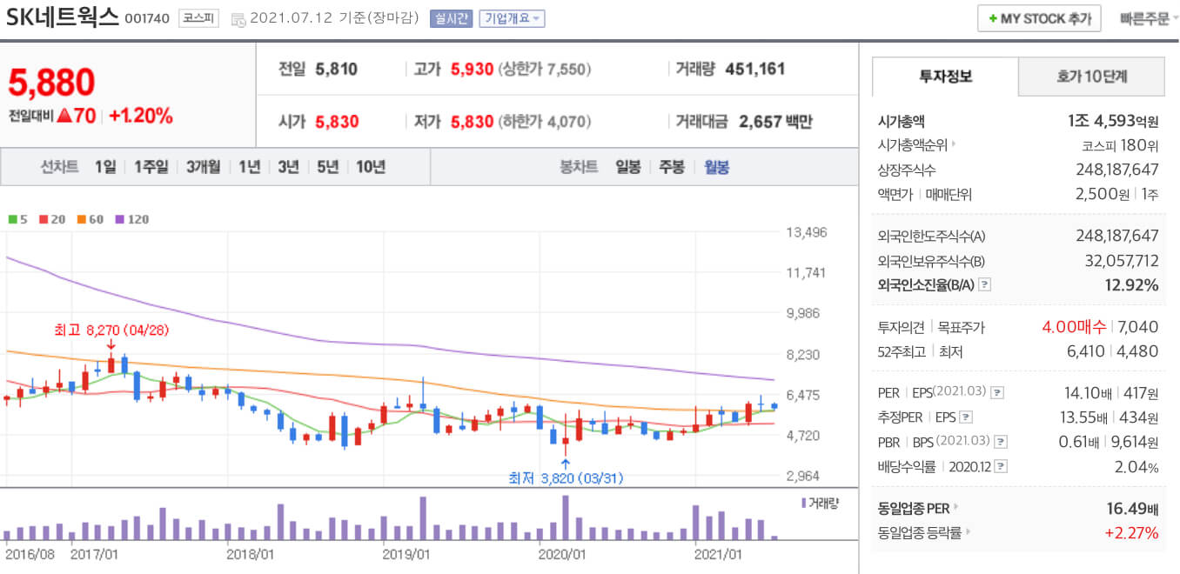1180x574 pixels.
Task: Open the 동일업종 PER link
Action: (x=919, y=508)
